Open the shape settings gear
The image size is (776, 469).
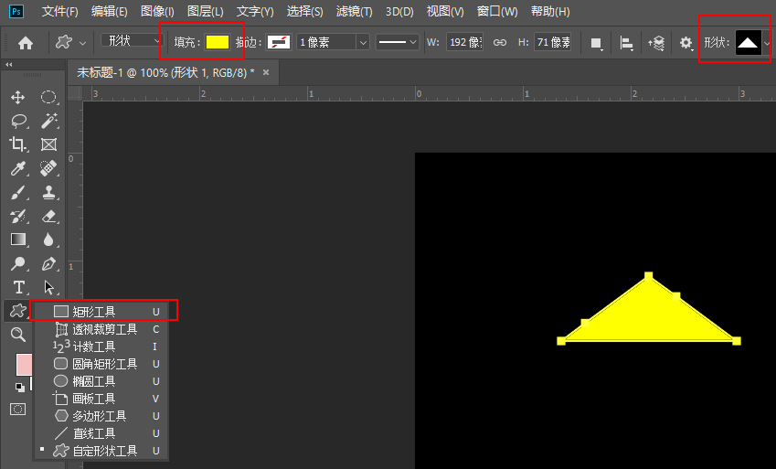(686, 43)
